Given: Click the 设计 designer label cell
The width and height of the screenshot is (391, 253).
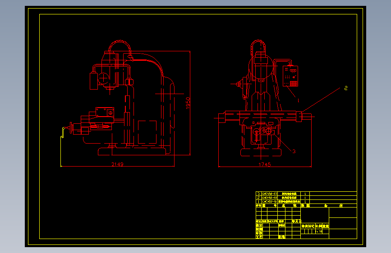Looking at the screenshot, I should 259,225.
